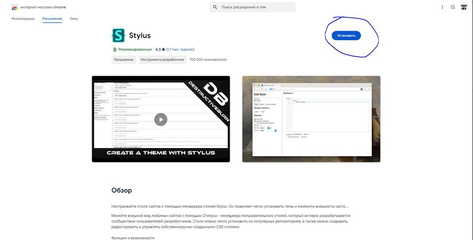Click the Рекомендованные label
This screenshot has width=473, height=240.
point(135,49)
